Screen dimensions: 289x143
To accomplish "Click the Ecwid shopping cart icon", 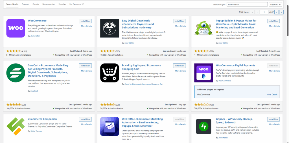I will (x=110, y=73).
